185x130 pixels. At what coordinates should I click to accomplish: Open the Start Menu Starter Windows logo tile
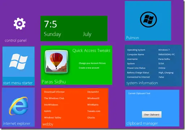(18, 62)
